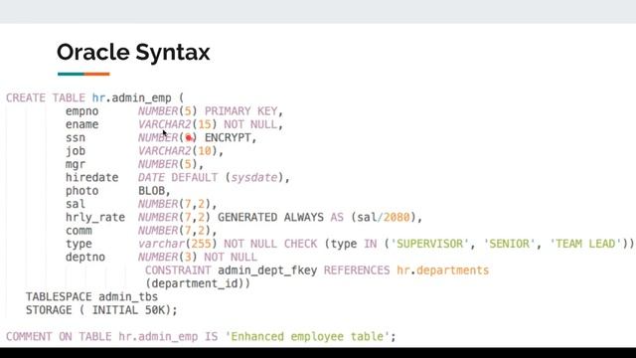Image resolution: width=636 pixels, height=358 pixels.
Task: Click 'VARCHAR2(10),' data type
Action: coord(181,151)
